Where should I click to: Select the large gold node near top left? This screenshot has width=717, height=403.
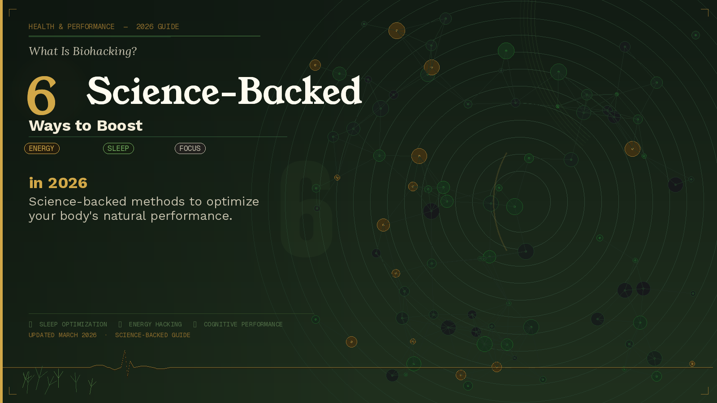(x=396, y=31)
